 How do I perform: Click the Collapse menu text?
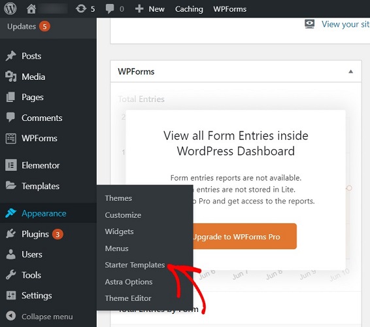(47, 317)
